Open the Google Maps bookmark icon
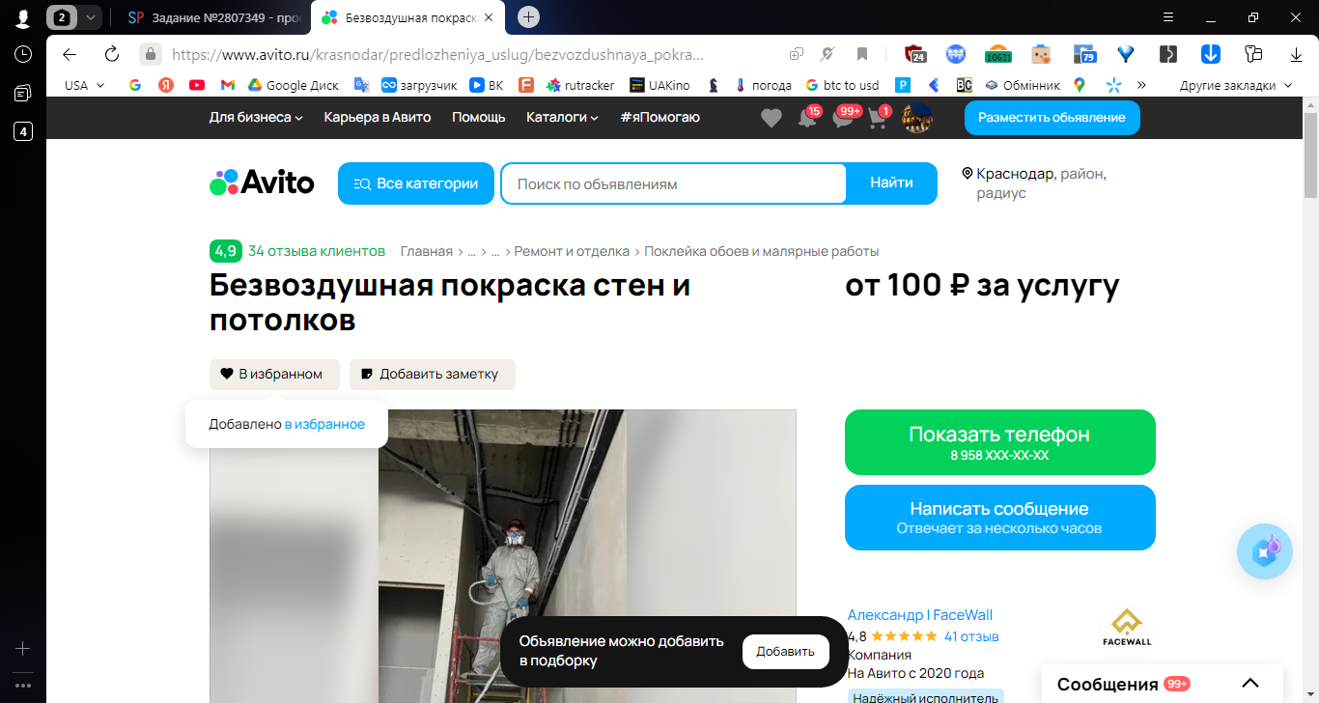The height and width of the screenshot is (703, 1319). coord(1079,85)
